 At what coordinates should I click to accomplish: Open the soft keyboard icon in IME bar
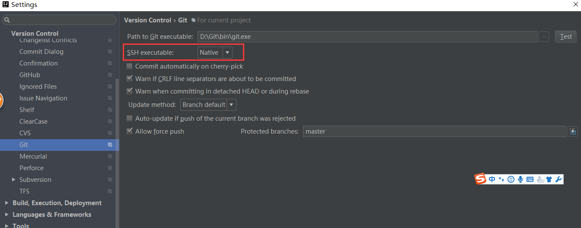click(530, 179)
